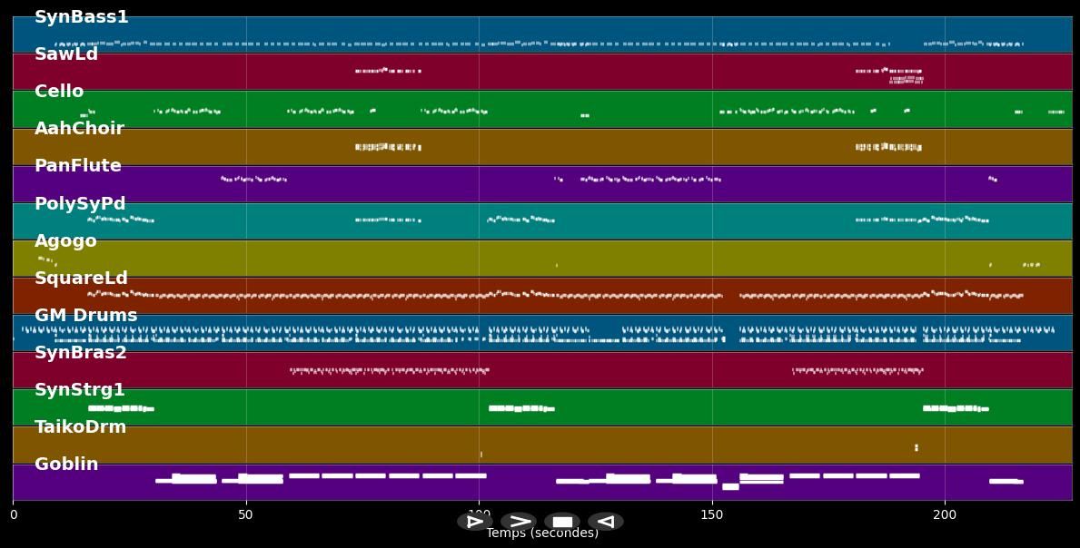Select the TaikoDrm track label
The width and height of the screenshot is (1080, 548).
[81, 427]
